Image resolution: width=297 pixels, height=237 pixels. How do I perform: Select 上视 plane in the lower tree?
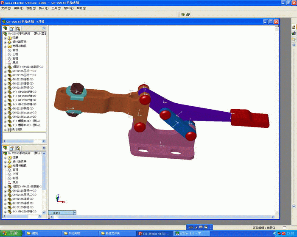click(15, 174)
